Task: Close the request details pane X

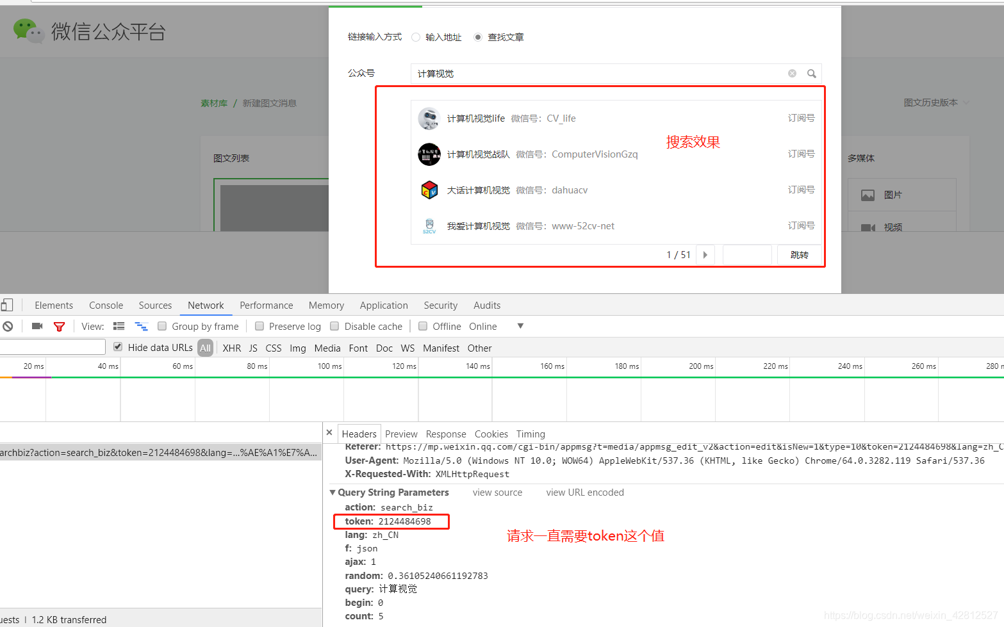Action: click(329, 433)
